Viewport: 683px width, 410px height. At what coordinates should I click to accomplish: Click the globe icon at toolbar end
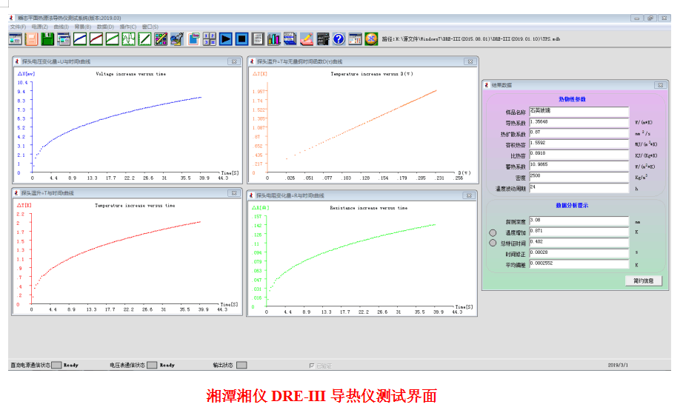coord(371,38)
